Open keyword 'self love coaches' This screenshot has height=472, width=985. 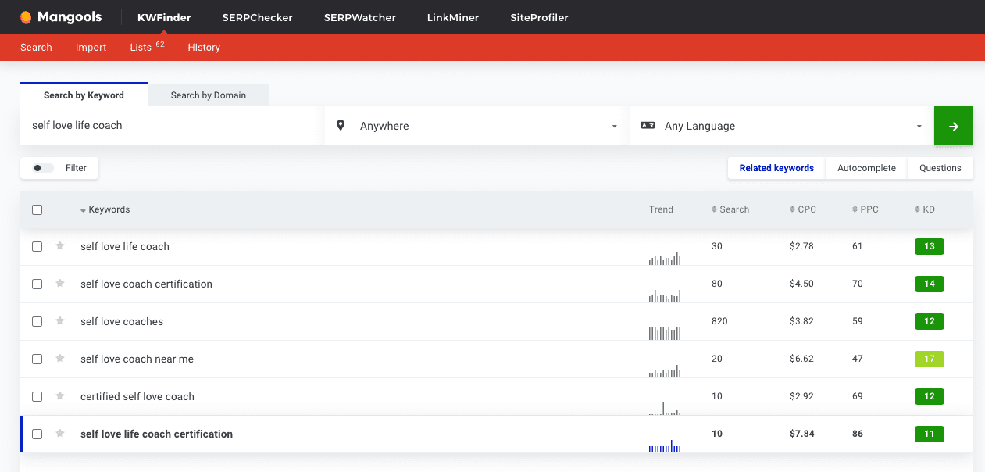[x=122, y=321]
